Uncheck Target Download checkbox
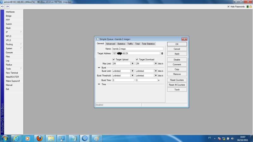This screenshot has width=253, height=142. [x=137, y=59]
